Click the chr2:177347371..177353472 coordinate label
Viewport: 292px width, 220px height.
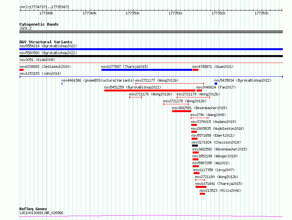pyautogui.click(x=44, y=7)
